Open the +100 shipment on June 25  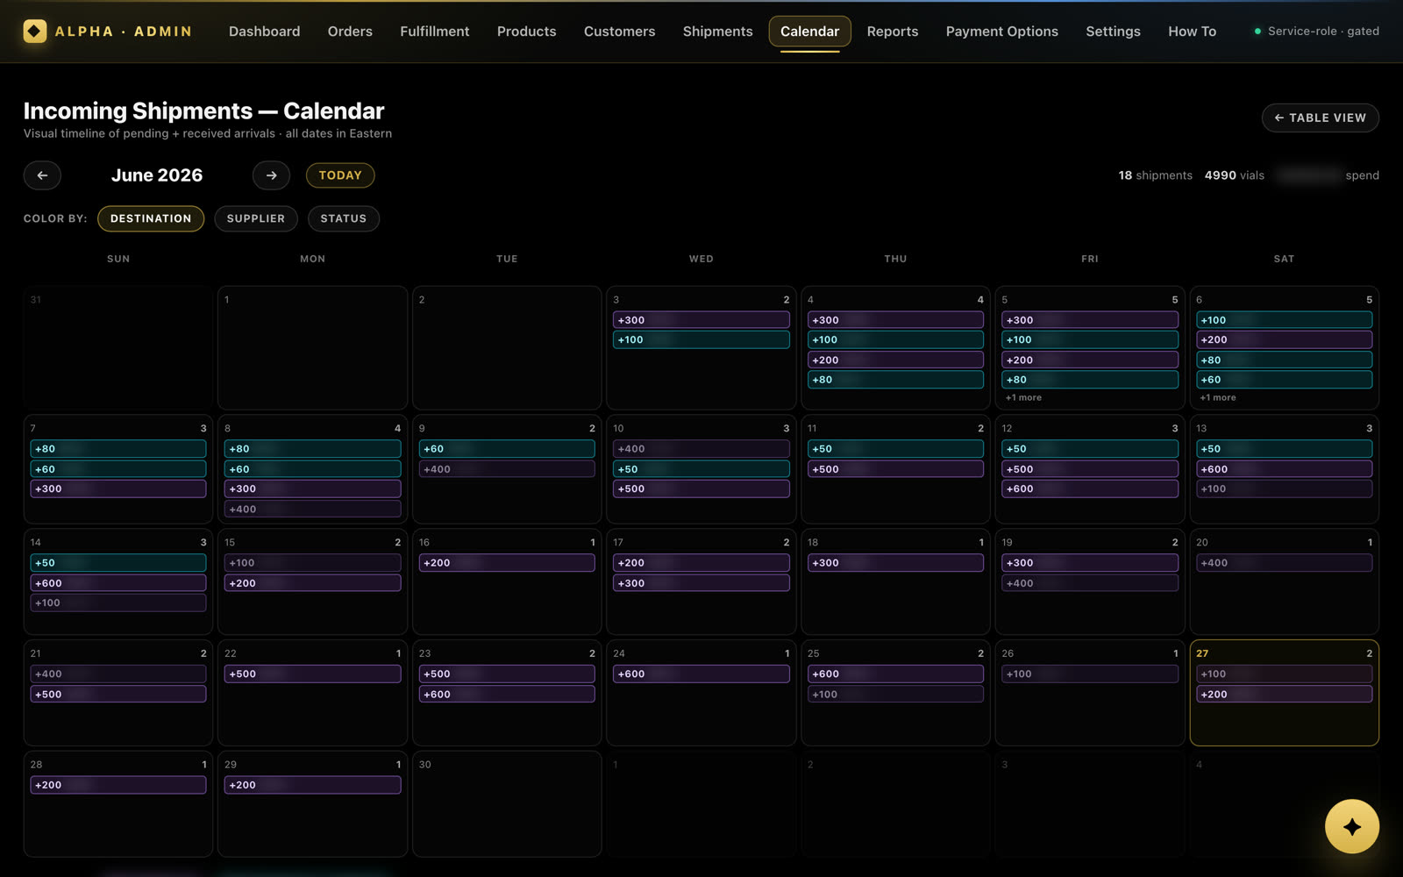[895, 694]
